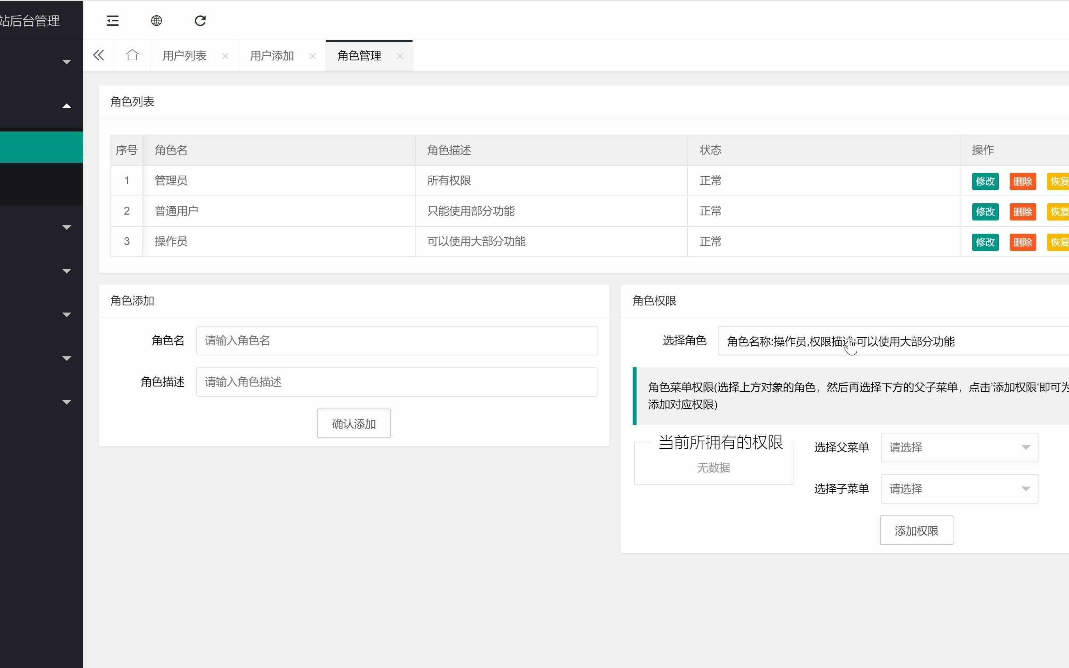Click the 序号 column header
This screenshot has width=1069, height=668.
point(127,150)
